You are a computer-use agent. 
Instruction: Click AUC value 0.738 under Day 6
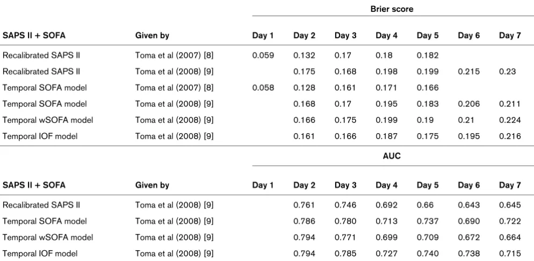[468, 253]
